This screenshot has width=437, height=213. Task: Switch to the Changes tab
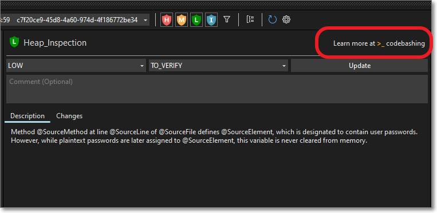(69, 116)
